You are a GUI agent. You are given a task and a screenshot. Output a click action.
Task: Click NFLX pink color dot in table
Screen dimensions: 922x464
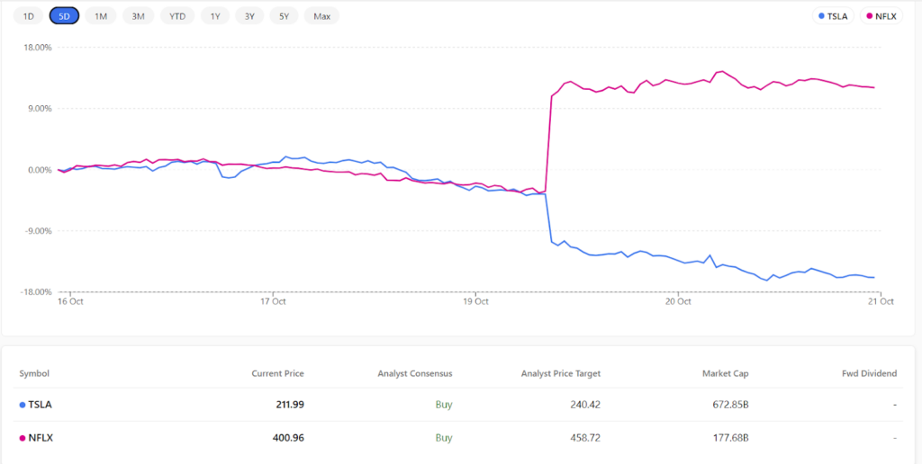[23, 438]
